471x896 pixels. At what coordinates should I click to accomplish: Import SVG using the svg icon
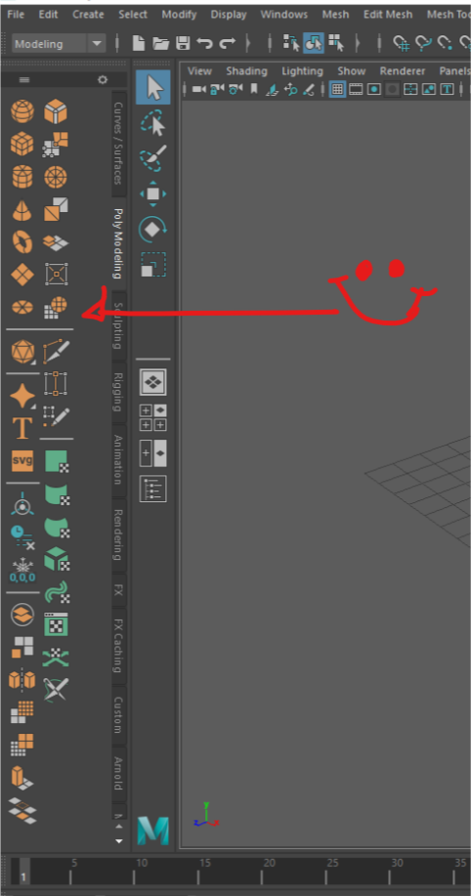pos(22,460)
